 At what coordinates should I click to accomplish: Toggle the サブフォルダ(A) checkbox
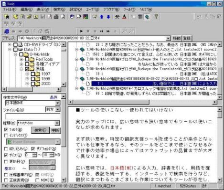click(33, 149)
